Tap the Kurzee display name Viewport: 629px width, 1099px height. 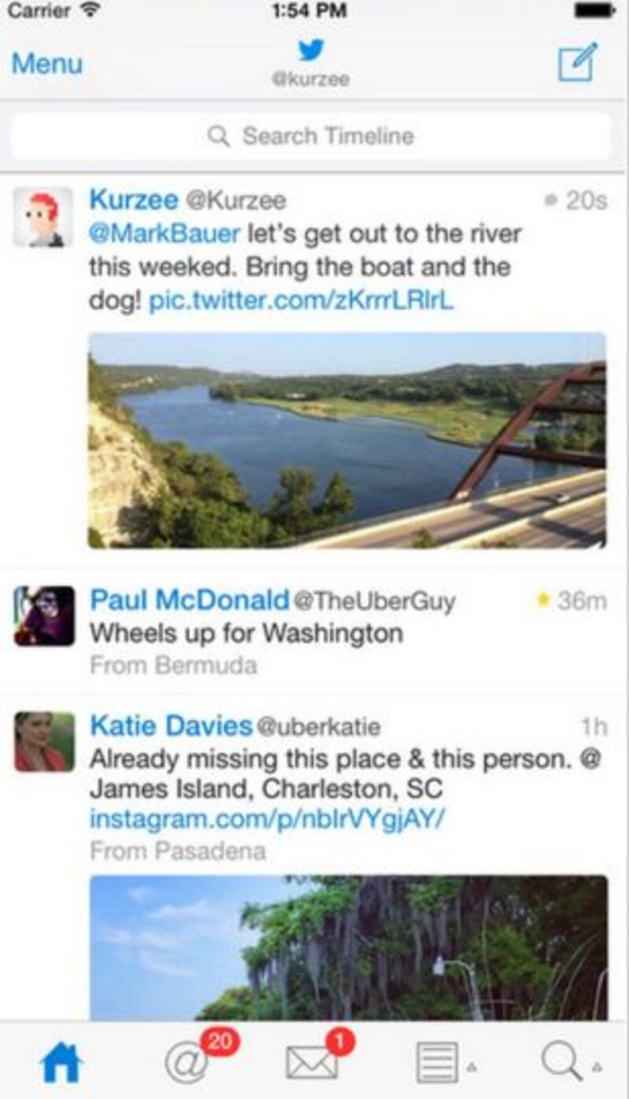(134, 200)
